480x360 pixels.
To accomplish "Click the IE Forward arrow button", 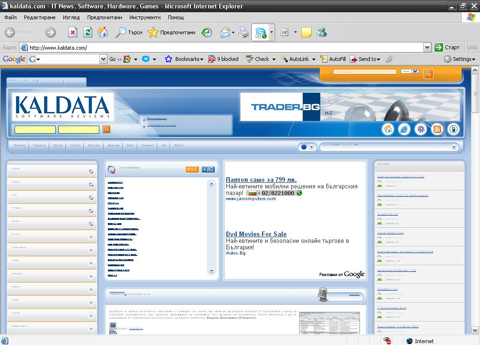I will pyautogui.click(x=51, y=32).
